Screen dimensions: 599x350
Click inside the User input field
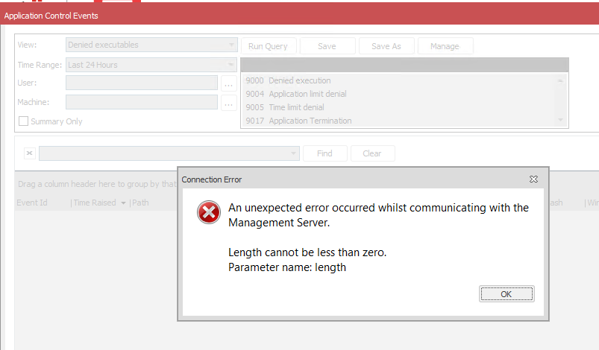[142, 83]
